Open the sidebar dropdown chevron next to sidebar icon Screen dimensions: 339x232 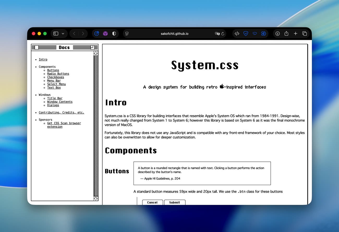63,34
